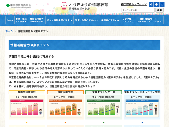Click ステップ図（抜粋例） label under プログラミング分野

tap(103, 97)
